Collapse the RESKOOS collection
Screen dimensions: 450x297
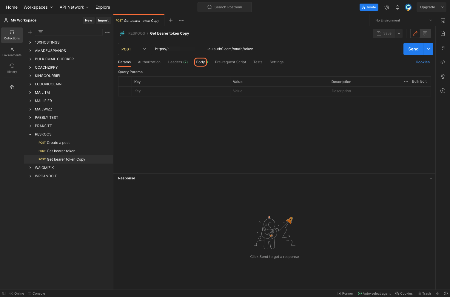30,134
